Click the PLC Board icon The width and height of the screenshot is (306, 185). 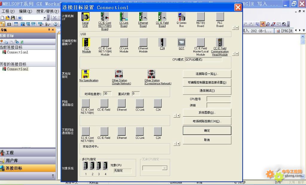coord(220,17)
